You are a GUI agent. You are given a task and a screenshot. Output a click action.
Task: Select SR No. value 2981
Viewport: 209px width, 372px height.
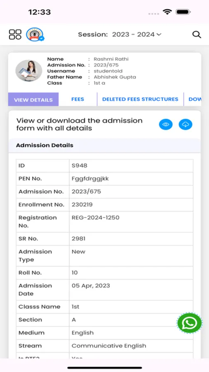pyautogui.click(x=79, y=238)
